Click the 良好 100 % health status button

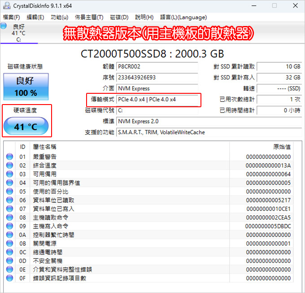pos(26,87)
